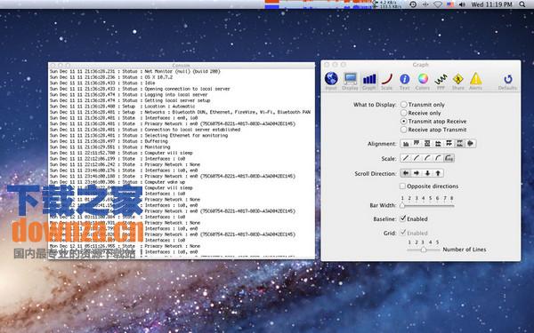Choose the third Alignment icon
This screenshot has height=333, width=534.
click(x=427, y=144)
